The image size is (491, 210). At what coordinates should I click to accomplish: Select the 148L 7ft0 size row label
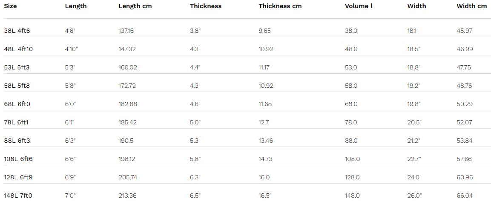click(x=18, y=196)
